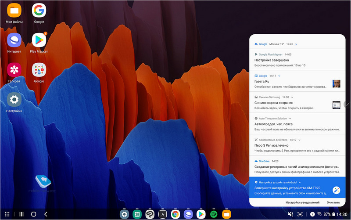Open the saved screenshot thumbnail
This screenshot has height=220, width=351.
click(x=336, y=105)
